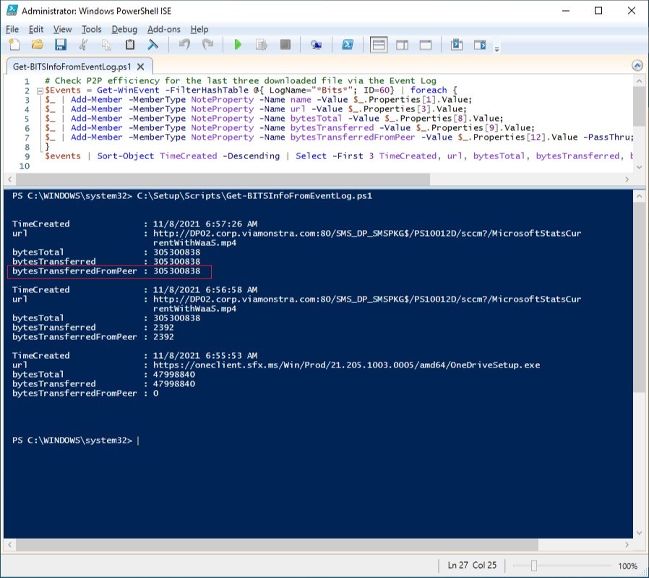Redo the last undone edit
The width and height of the screenshot is (649, 578).
[207, 44]
